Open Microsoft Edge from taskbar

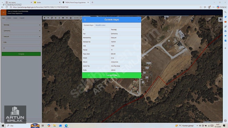coord(66,125)
